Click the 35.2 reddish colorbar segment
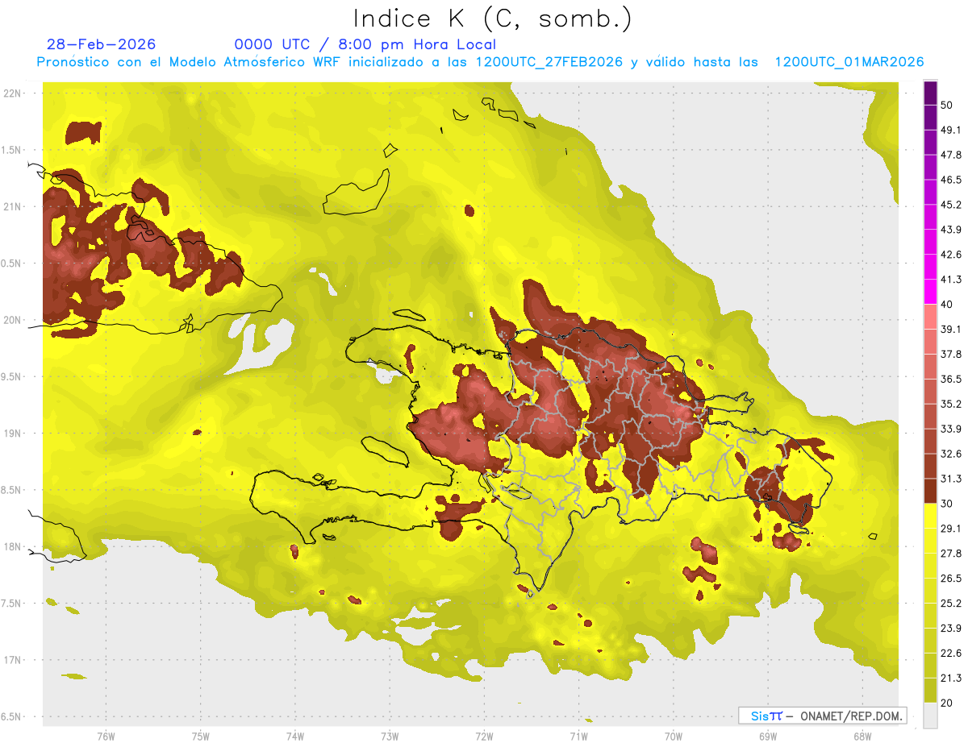 coord(930,392)
